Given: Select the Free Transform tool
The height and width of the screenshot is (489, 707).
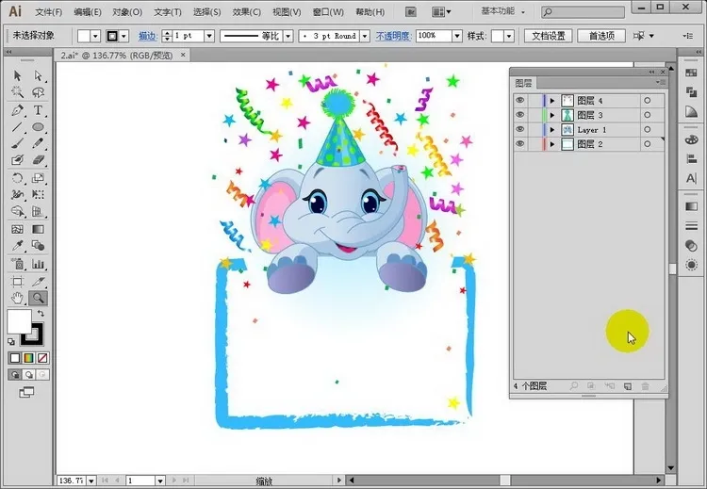Looking at the screenshot, I should click(39, 194).
